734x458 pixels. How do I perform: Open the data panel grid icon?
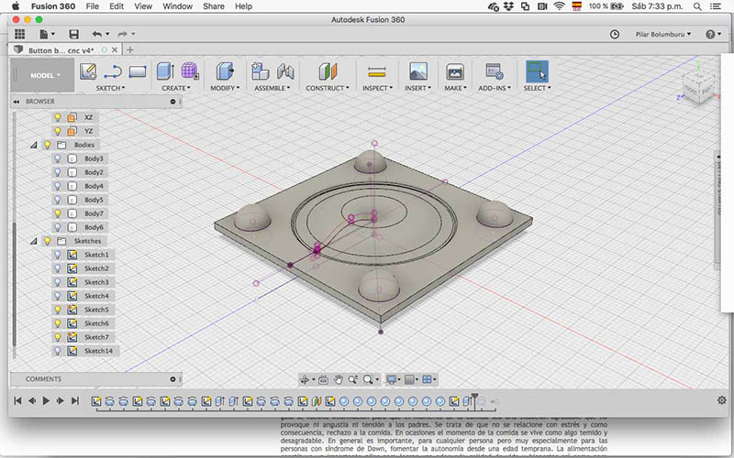point(19,34)
